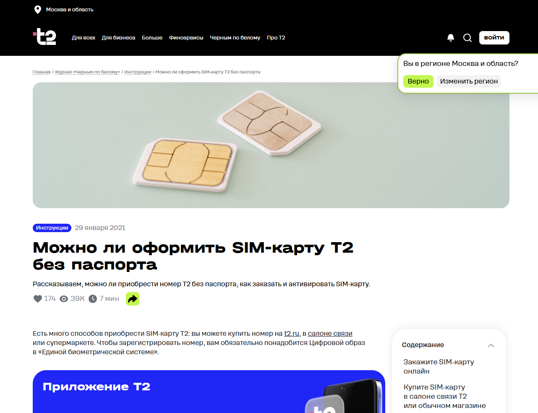
Task: Collapse the Содержание panel chevron
Action: coord(491,345)
